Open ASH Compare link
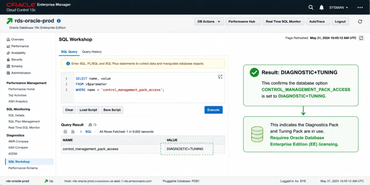The image size is (370, 185). [x=18, y=147]
